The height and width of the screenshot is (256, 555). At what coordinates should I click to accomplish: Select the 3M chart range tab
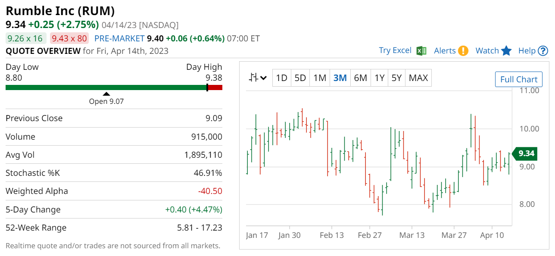tap(340, 78)
